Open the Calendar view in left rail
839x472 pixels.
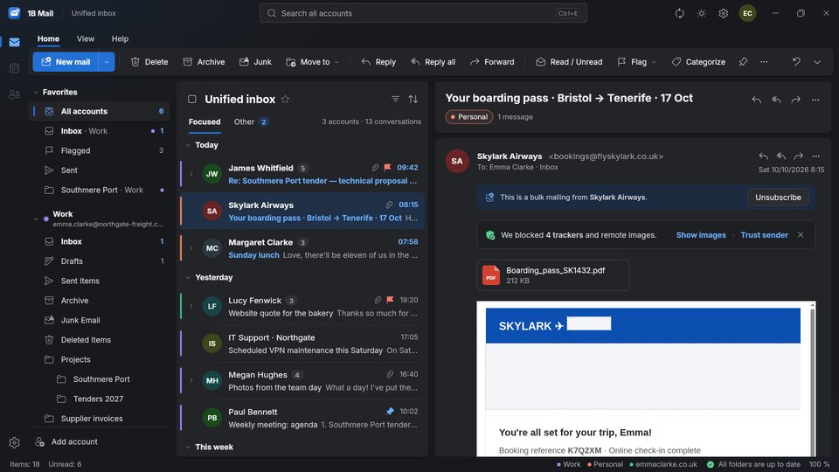point(15,68)
